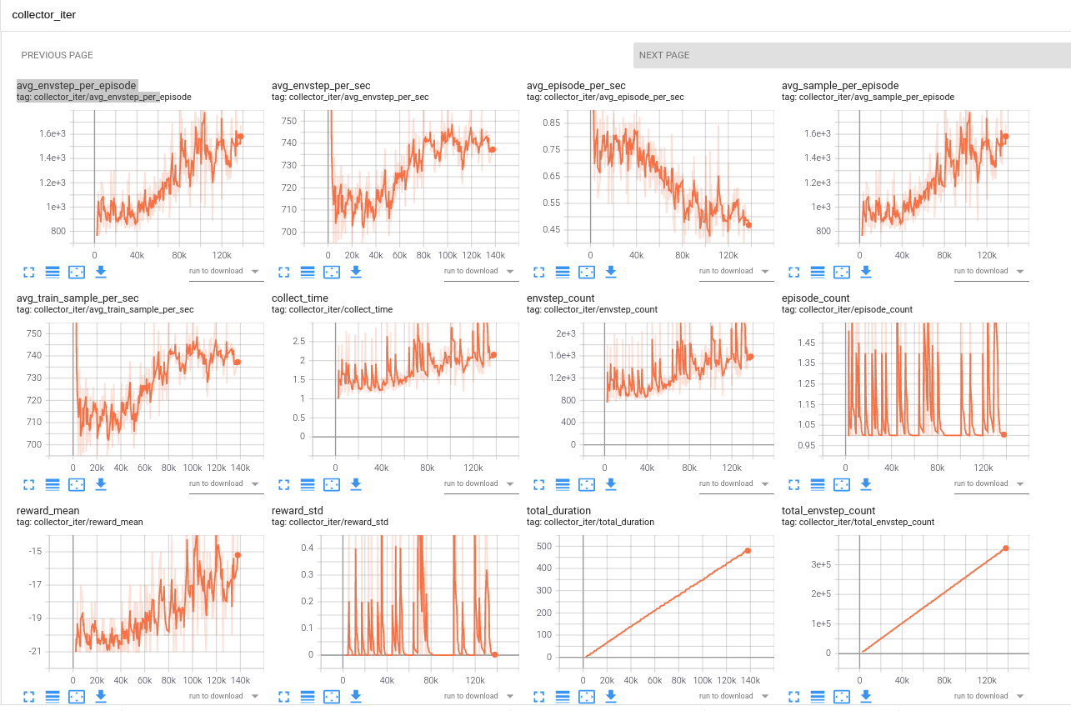Download avg_train_sample_per_sec chart data
Viewport: 1071px width, 711px height.
[x=101, y=484]
